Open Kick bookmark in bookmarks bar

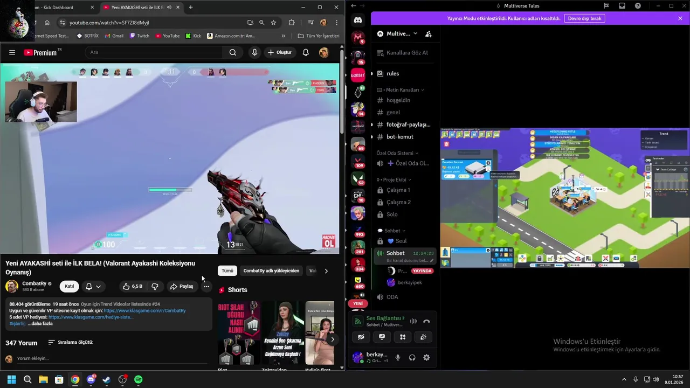click(x=193, y=36)
